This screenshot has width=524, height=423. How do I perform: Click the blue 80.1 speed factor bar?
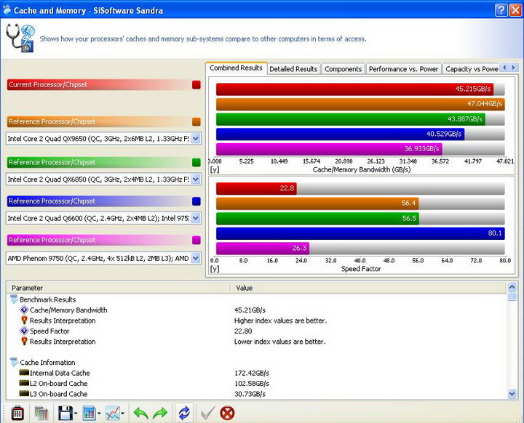click(x=360, y=233)
